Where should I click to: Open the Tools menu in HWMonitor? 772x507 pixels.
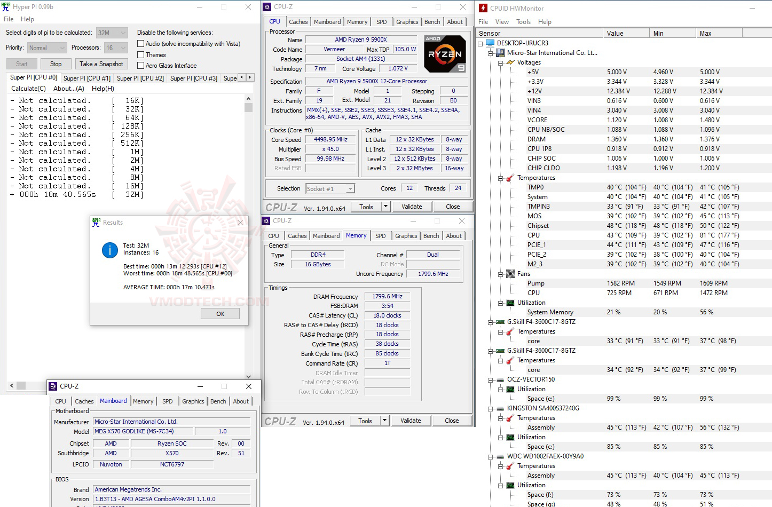tap(523, 22)
